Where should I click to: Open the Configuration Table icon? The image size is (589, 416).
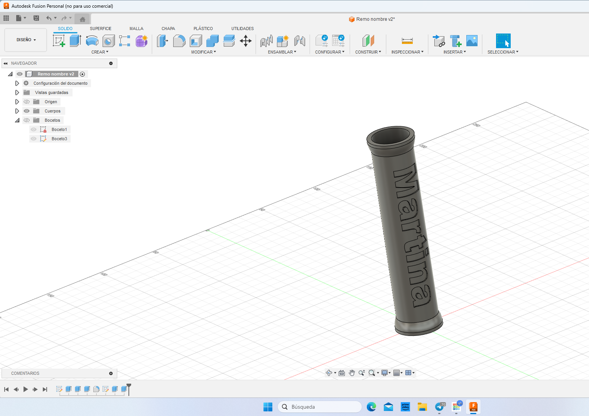tap(338, 41)
